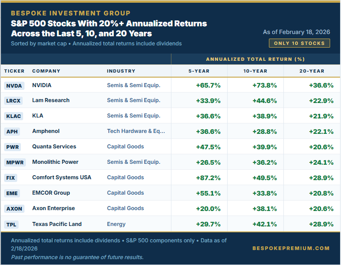Click Lam Research's +22.9% value

(321, 101)
